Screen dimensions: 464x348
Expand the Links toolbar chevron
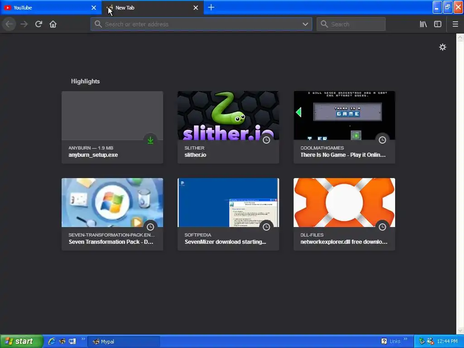click(406, 339)
